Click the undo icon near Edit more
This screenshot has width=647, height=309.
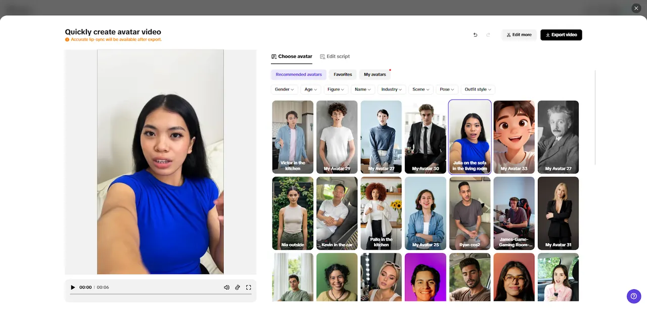(475, 34)
